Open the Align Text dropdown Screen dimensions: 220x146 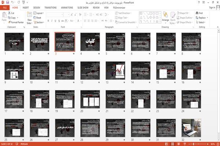pos(121,18)
